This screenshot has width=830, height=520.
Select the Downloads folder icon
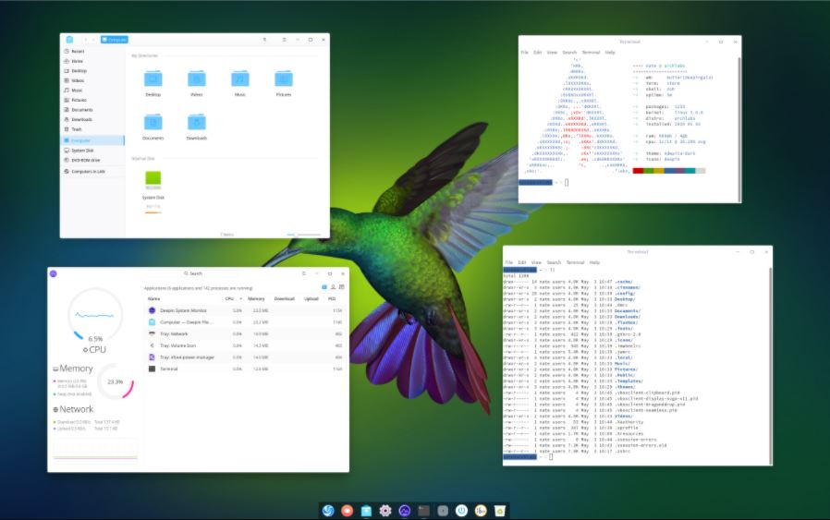(x=196, y=123)
